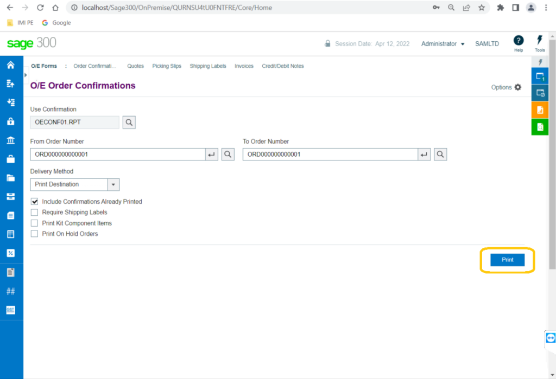Open the Help question mark icon
The width and height of the screenshot is (556, 379).
(519, 41)
